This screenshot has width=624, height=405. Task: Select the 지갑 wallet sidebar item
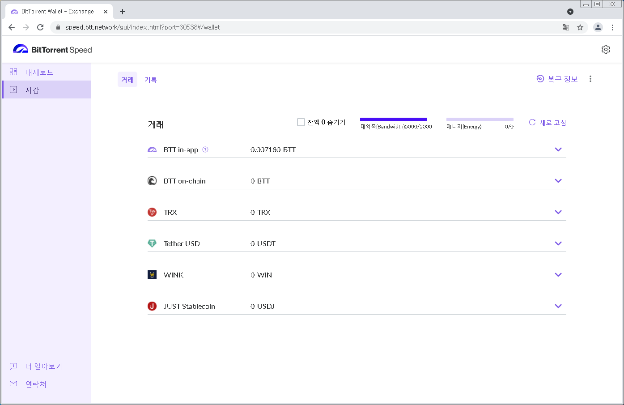click(x=47, y=90)
